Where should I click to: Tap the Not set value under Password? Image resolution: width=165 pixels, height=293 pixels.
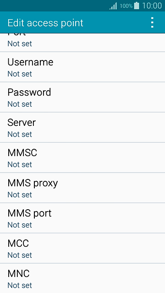(20, 104)
